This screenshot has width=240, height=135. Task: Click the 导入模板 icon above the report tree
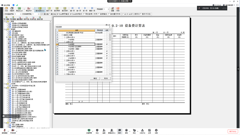[6, 18]
